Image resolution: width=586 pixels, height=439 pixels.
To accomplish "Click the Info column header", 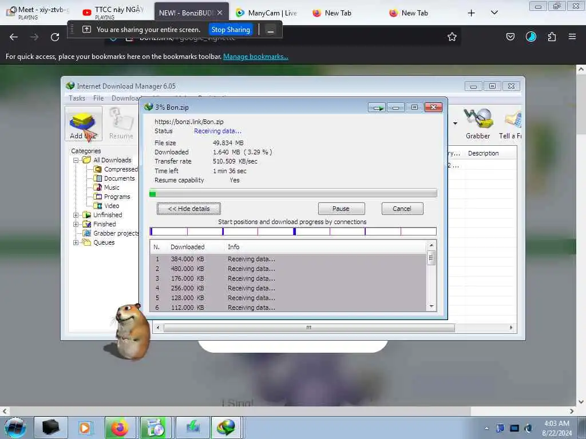I will click(233, 247).
